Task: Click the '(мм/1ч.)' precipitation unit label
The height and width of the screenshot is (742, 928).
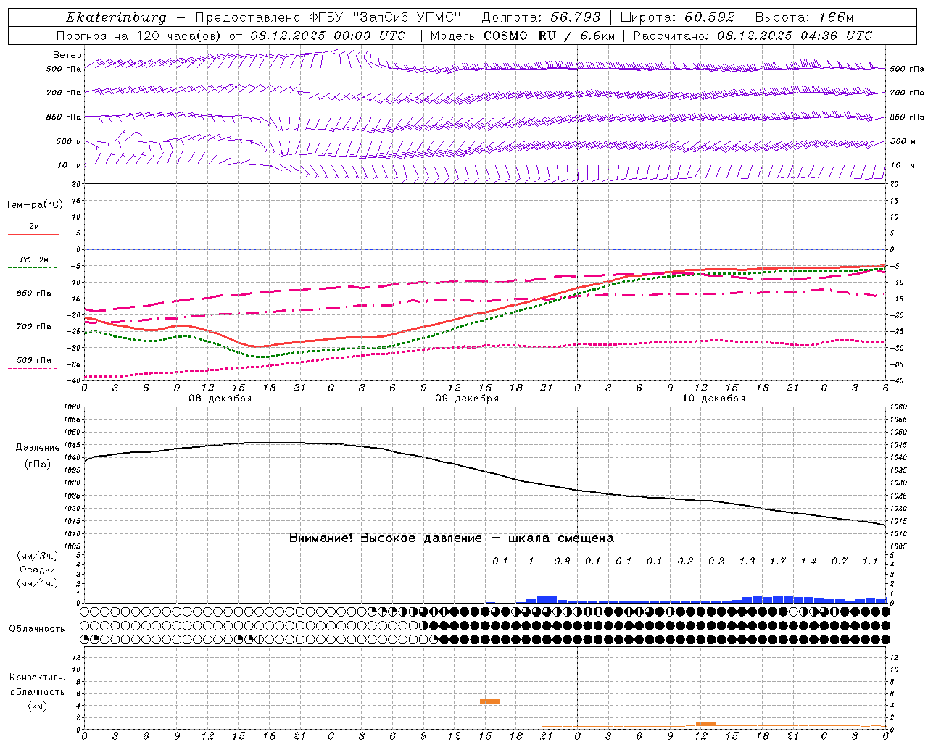Action: point(38,583)
